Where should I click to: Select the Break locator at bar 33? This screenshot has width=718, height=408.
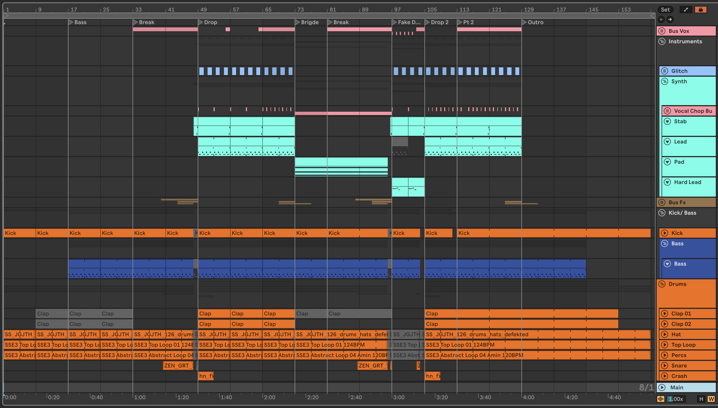(135, 22)
